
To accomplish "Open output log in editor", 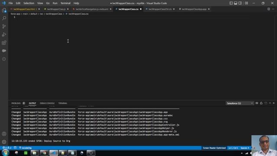I will click(x=266, y=103).
